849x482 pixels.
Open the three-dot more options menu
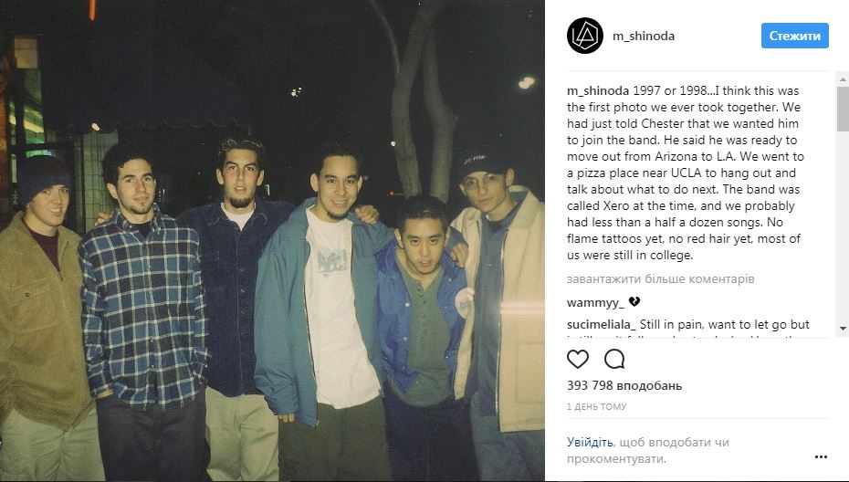coord(821,457)
